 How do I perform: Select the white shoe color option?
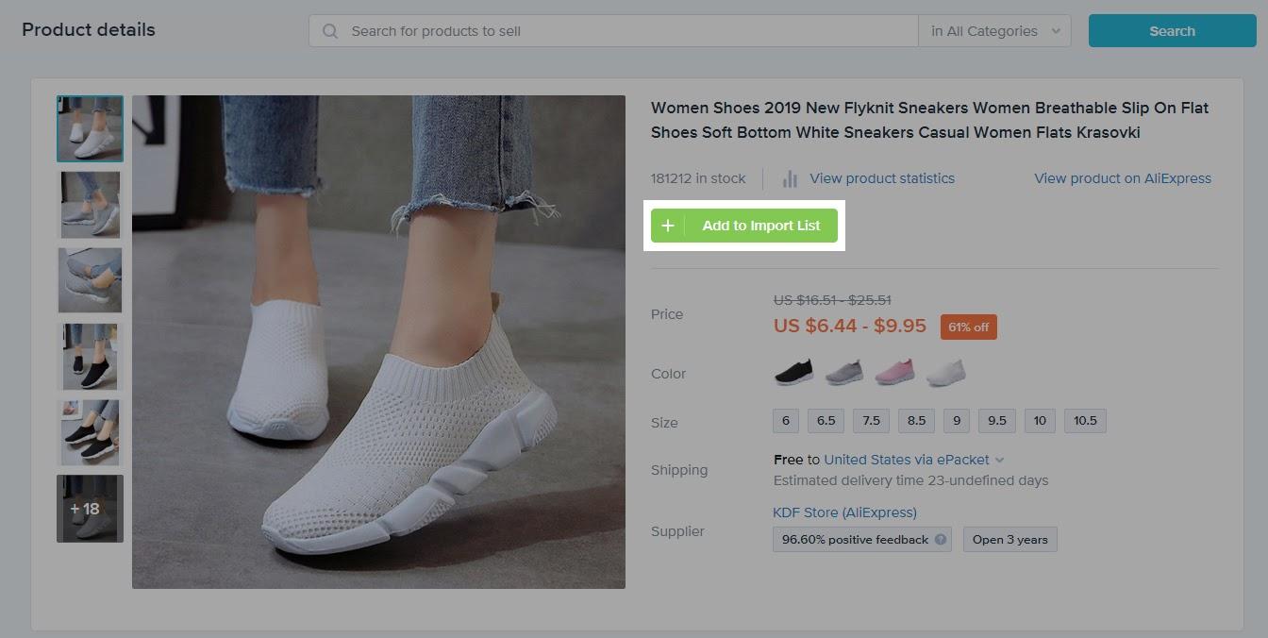(945, 372)
